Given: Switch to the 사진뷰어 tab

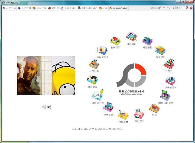Looking at the screenshot, I should (9, 8).
